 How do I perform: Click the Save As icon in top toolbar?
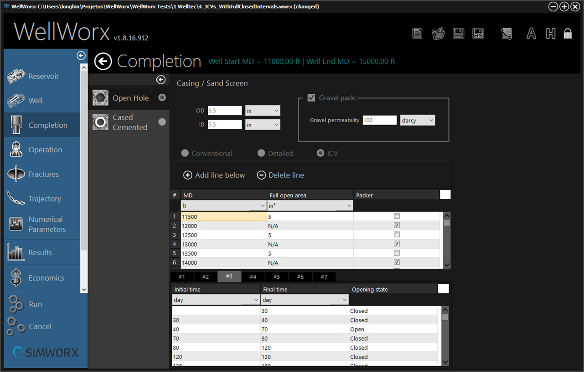click(x=478, y=34)
